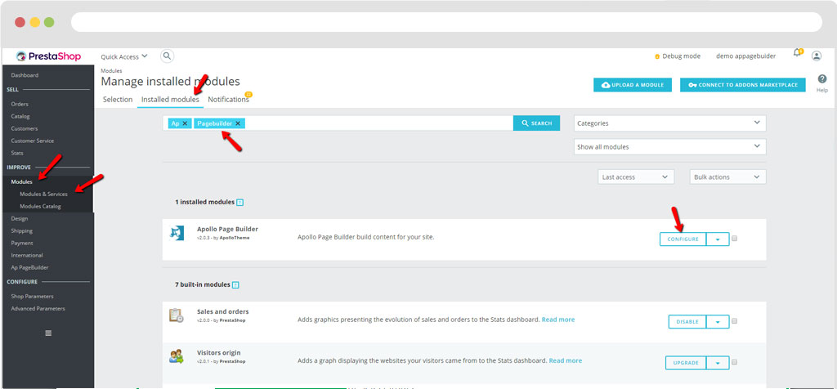Click the PrestaShop logo
Viewport: 837px width, 389px height.
tap(47, 56)
